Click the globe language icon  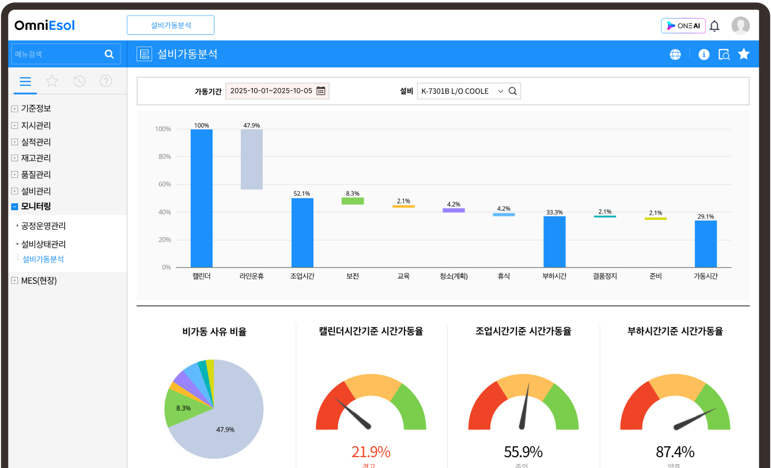point(675,54)
